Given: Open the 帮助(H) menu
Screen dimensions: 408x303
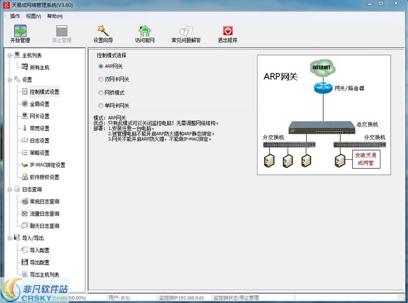Looking at the screenshot, I should 55,16.
